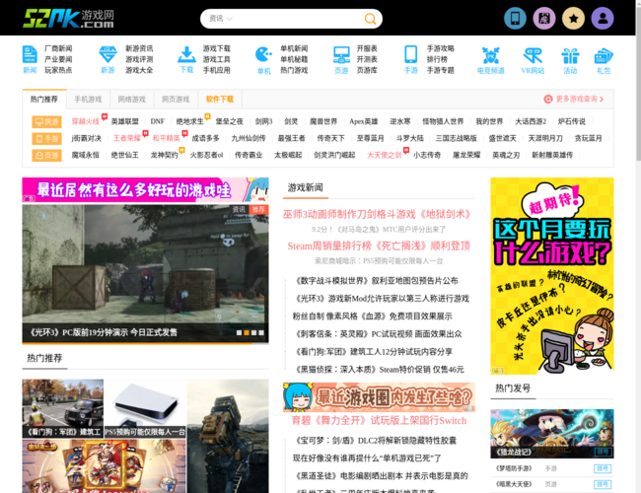Click the 最近游戏圈内发生了些啥 banner
Viewport: 641px width, 493px height.
pos(379,397)
